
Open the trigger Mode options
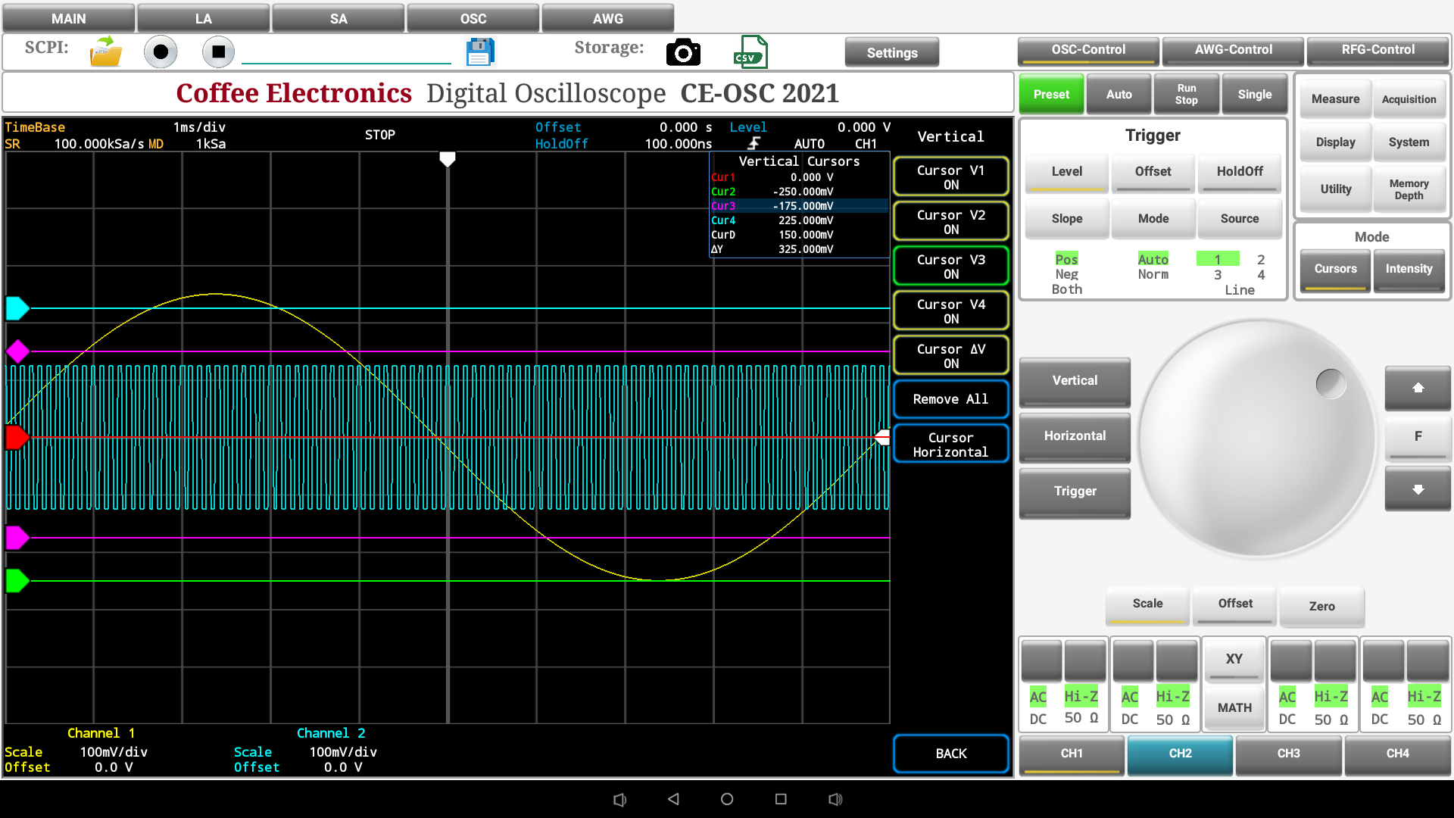click(x=1153, y=218)
